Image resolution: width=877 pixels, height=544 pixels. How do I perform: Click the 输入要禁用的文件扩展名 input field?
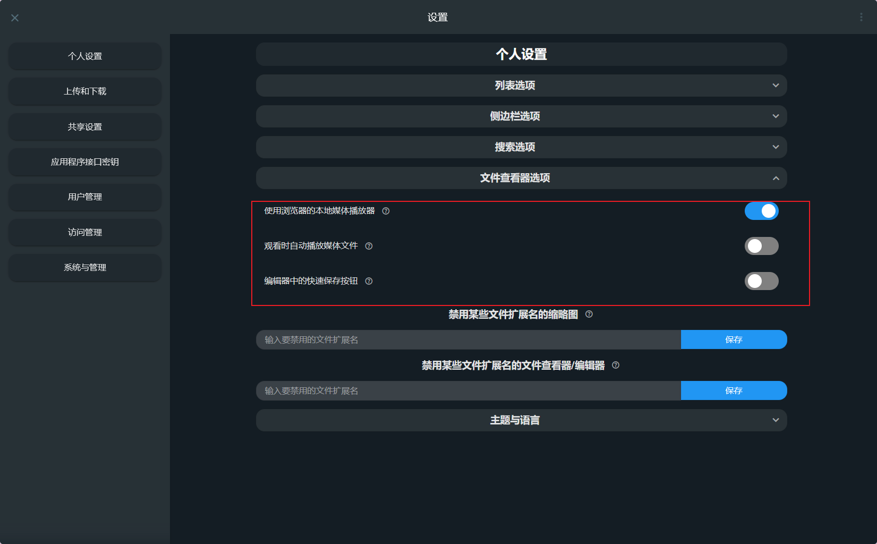point(467,339)
